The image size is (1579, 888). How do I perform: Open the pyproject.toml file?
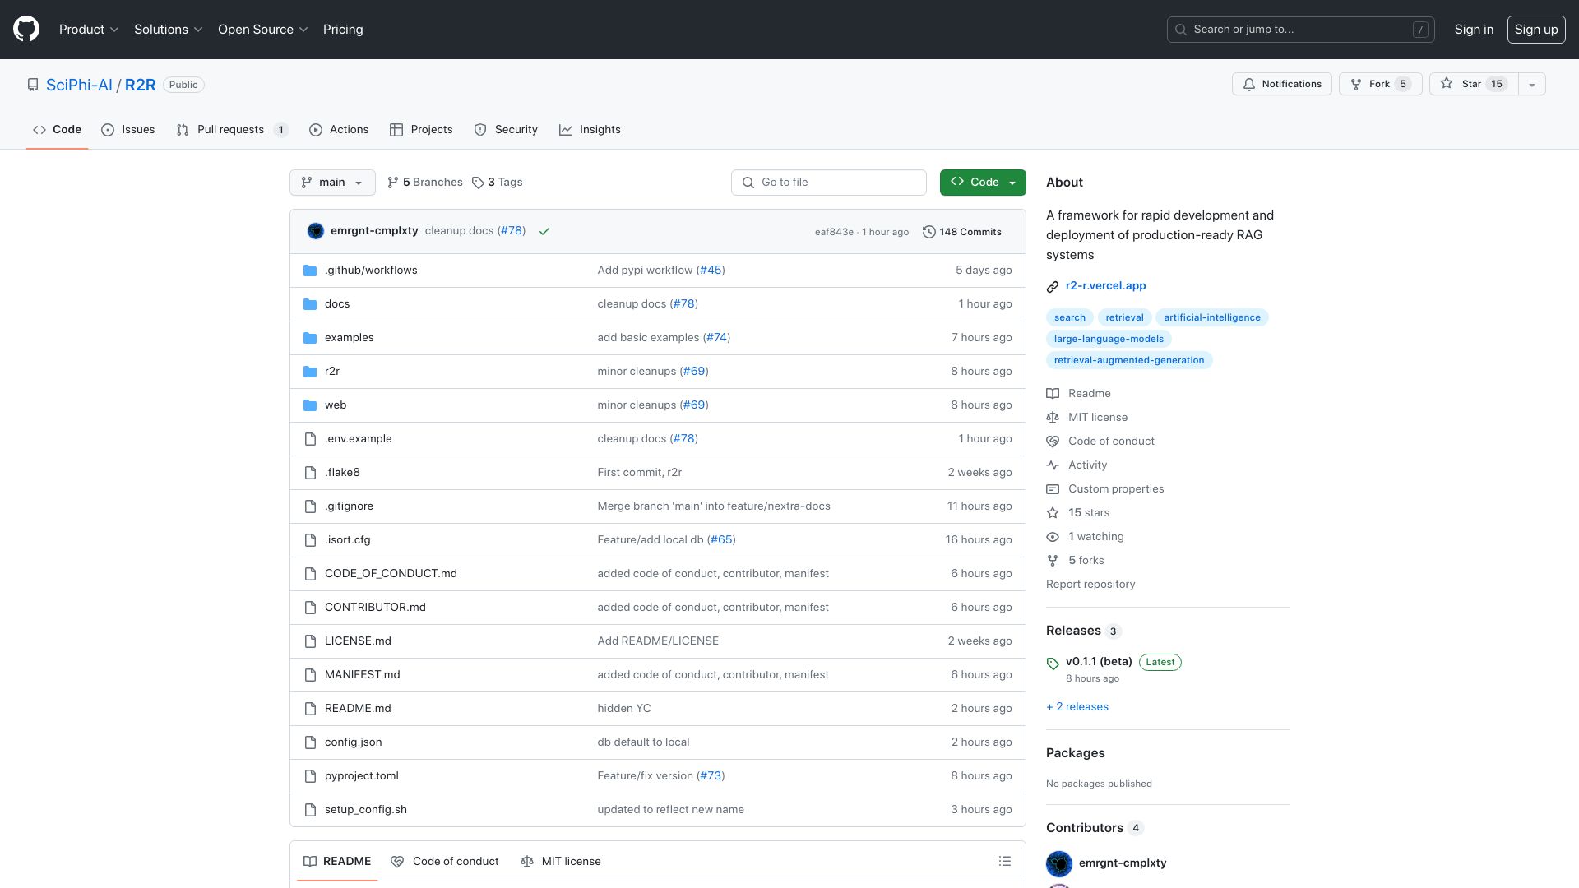pyautogui.click(x=361, y=776)
